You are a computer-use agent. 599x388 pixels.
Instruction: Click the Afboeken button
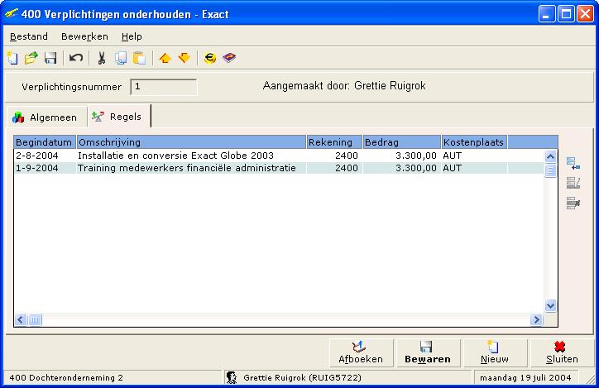click(x=361, y=353)
